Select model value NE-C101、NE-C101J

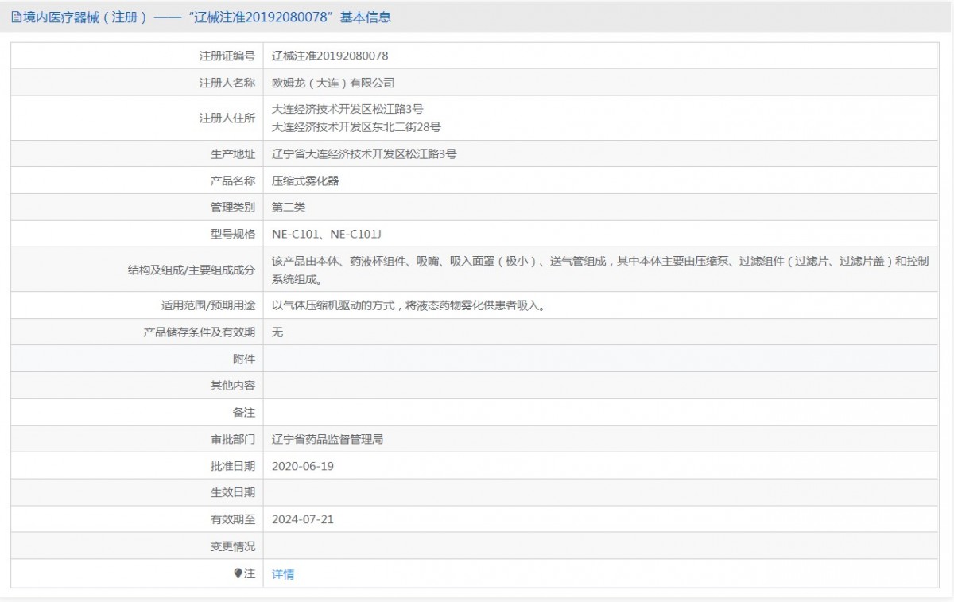pyautogui.click(x=328, y=234)
